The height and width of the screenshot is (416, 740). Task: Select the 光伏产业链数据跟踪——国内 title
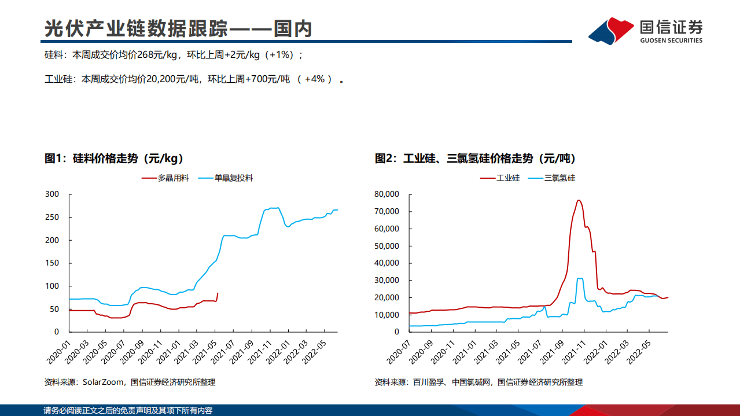177,27
